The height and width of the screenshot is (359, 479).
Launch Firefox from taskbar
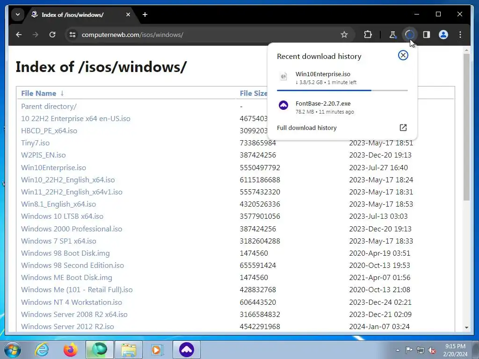[x=71, y=350]
